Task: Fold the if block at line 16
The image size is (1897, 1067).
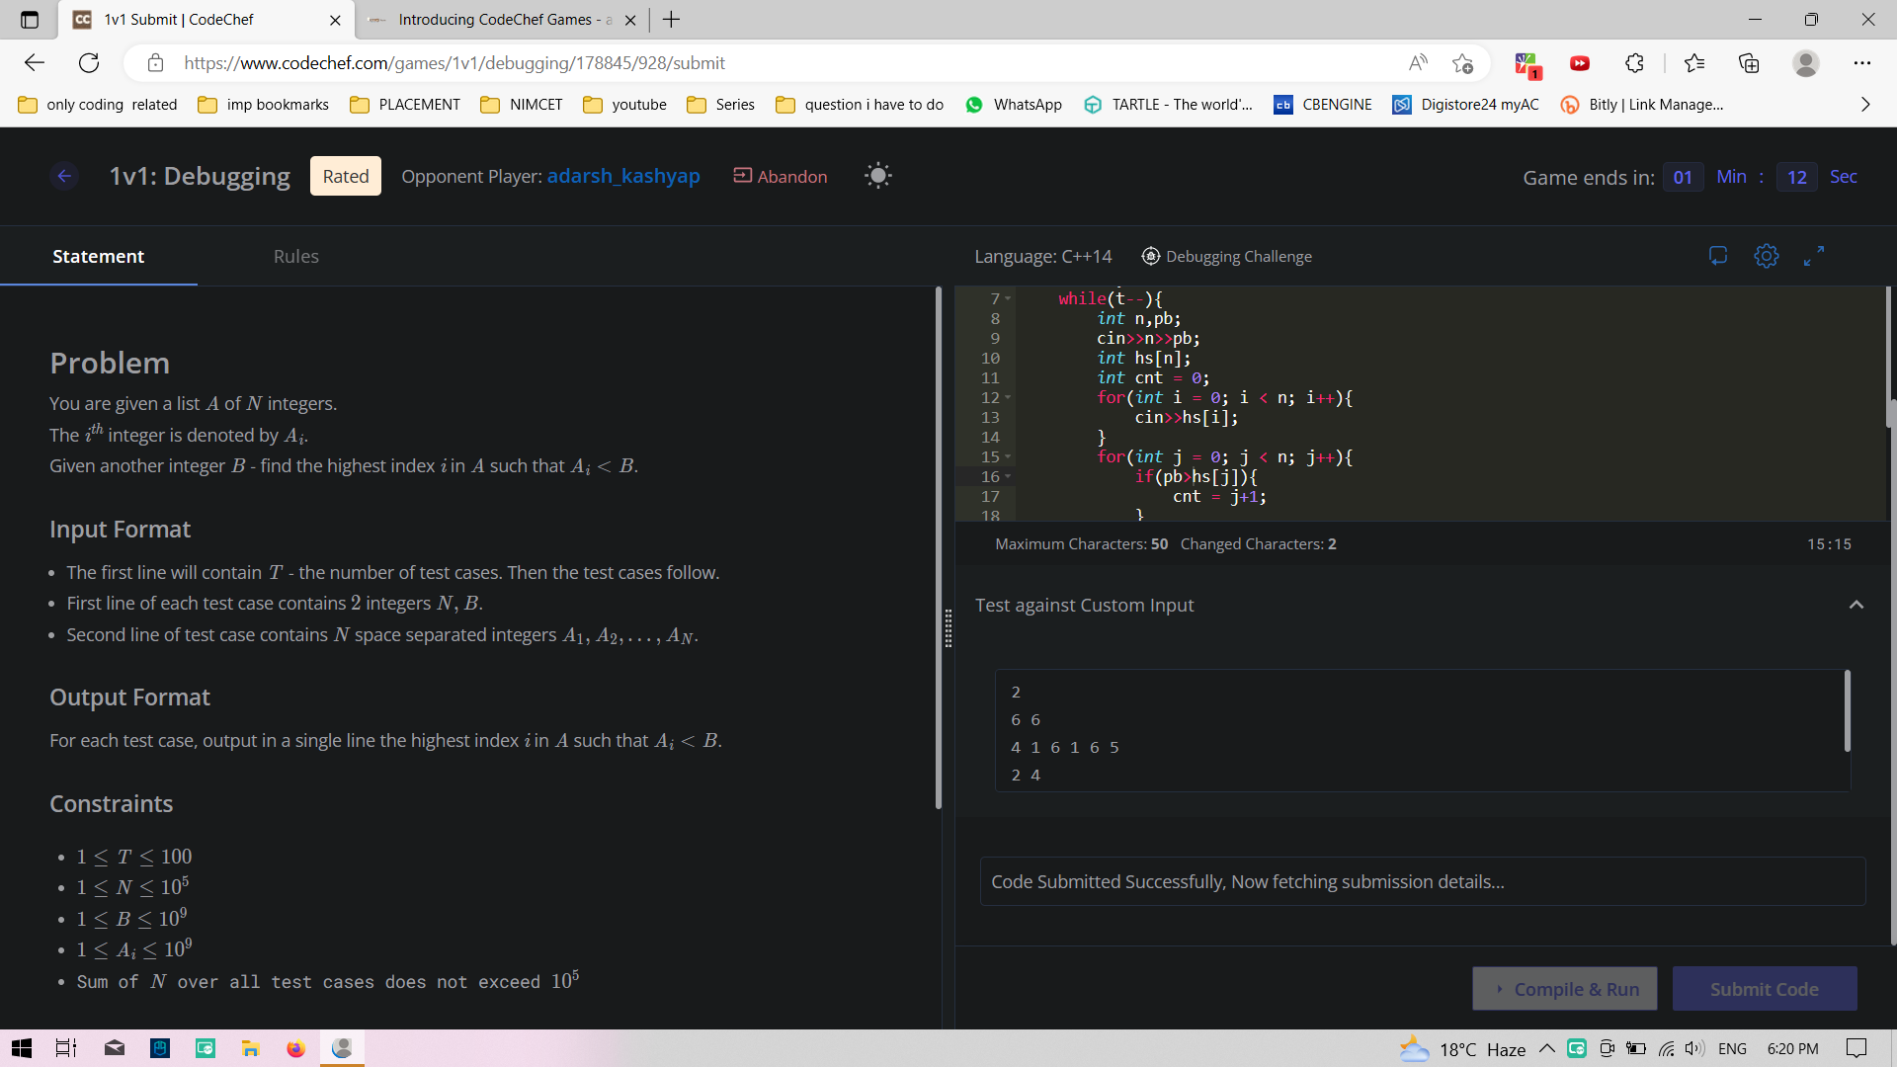Action: 1008,477
